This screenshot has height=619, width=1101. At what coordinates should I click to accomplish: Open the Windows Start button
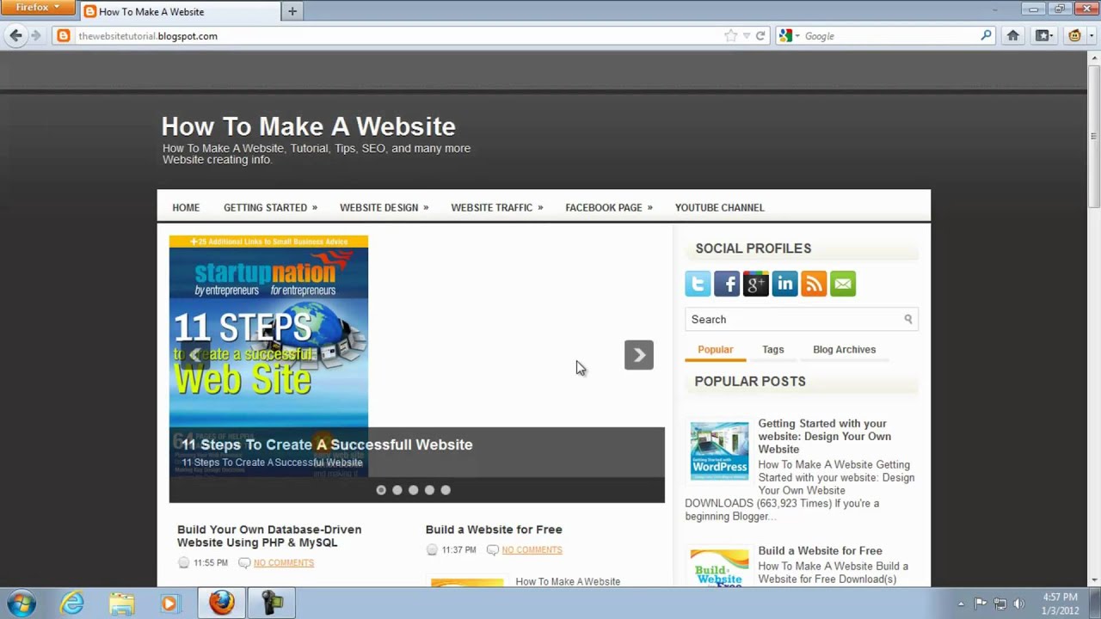pyautogui.click(x=21, y=604)
